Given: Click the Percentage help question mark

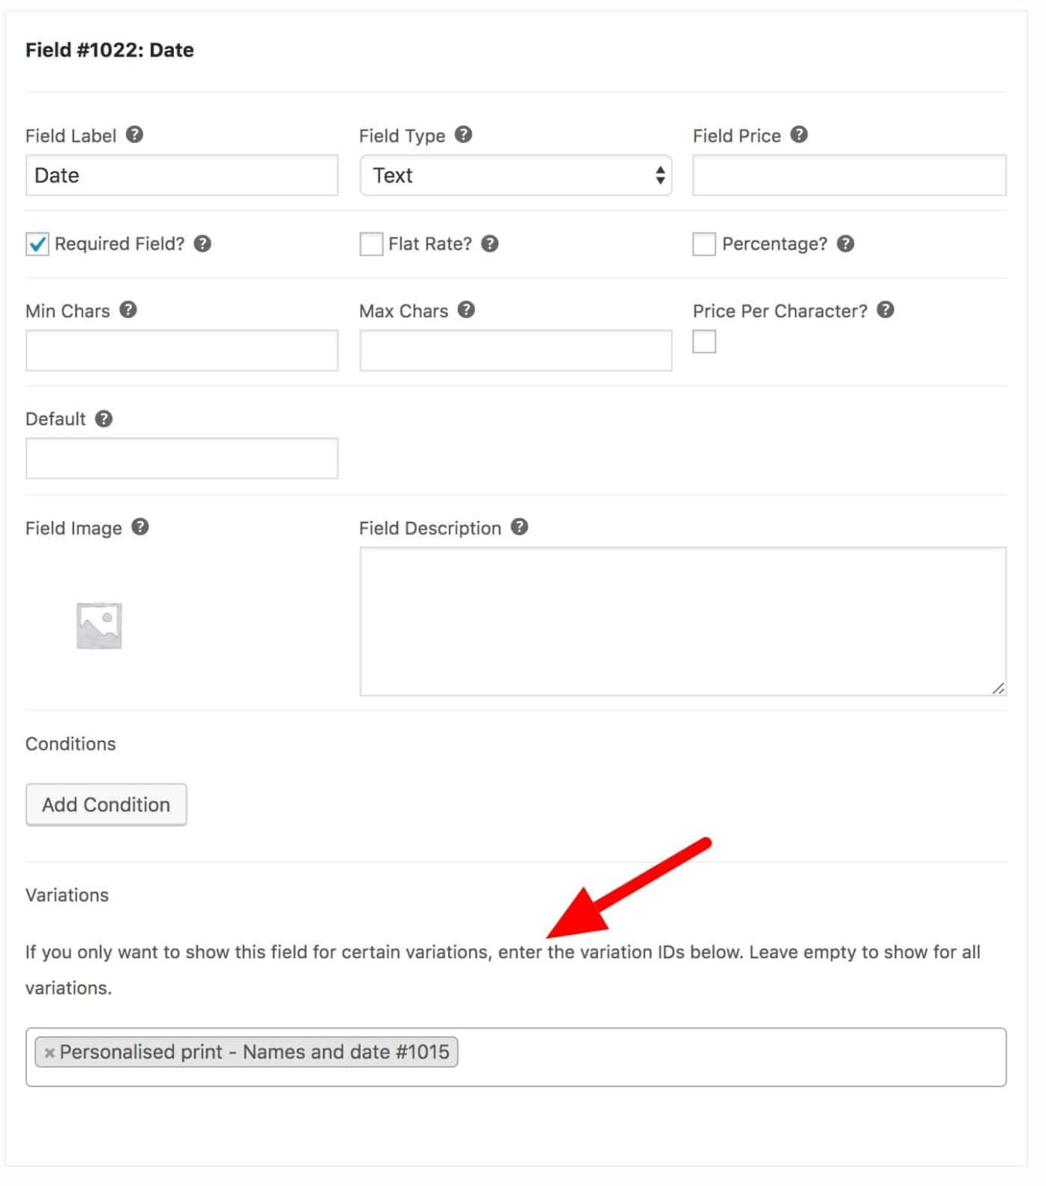Looking at the screenshot, I should click(846, 243).
